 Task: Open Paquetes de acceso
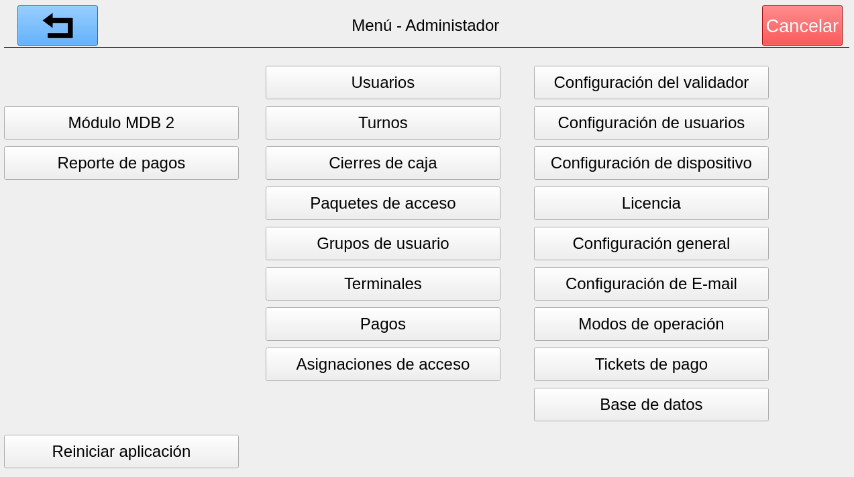[382, 203]
